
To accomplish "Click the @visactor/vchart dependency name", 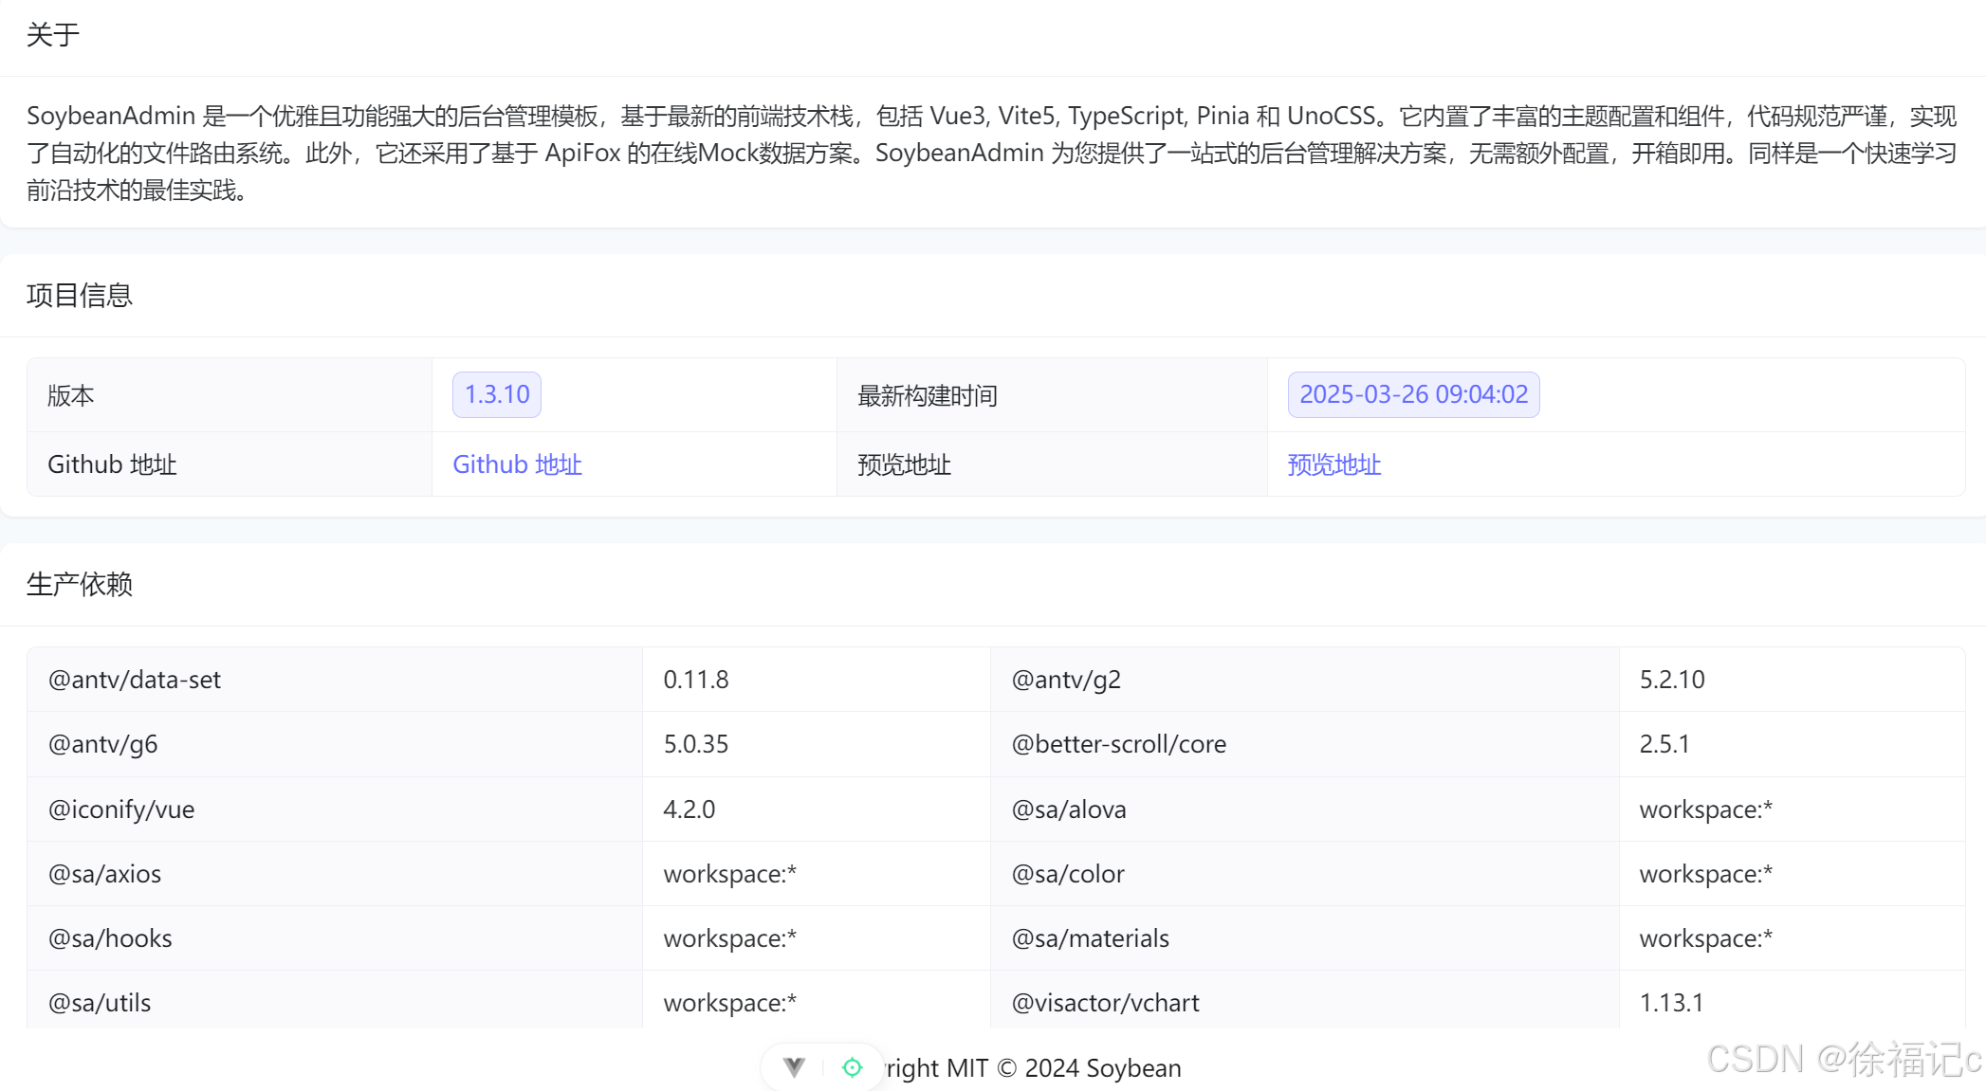I will coord(1105,1003).
